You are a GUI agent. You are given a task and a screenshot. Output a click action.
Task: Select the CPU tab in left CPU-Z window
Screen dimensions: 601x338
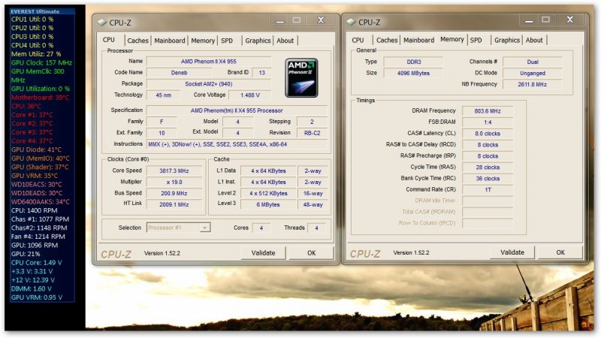coord(109,40)
